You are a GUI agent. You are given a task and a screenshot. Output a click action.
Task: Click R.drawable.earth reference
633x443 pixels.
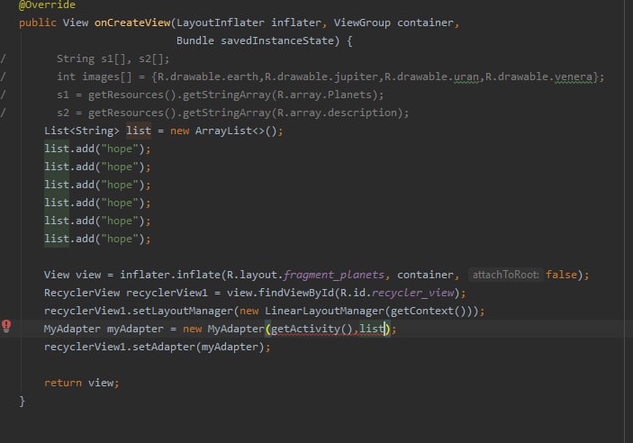[x=207, y=77]
